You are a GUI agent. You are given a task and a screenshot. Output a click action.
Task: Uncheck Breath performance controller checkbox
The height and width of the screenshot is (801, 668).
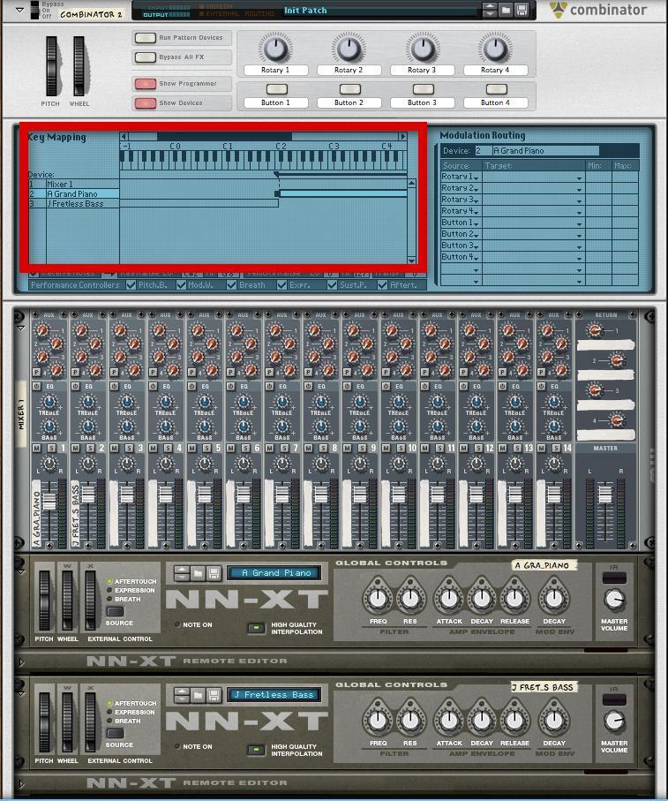pyautogui.click(x=232, y=285)
